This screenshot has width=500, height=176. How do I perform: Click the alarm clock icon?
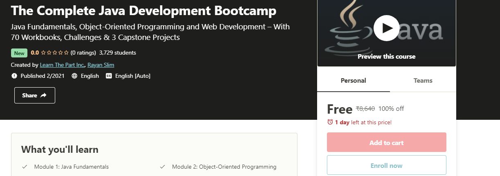(330, 122)
